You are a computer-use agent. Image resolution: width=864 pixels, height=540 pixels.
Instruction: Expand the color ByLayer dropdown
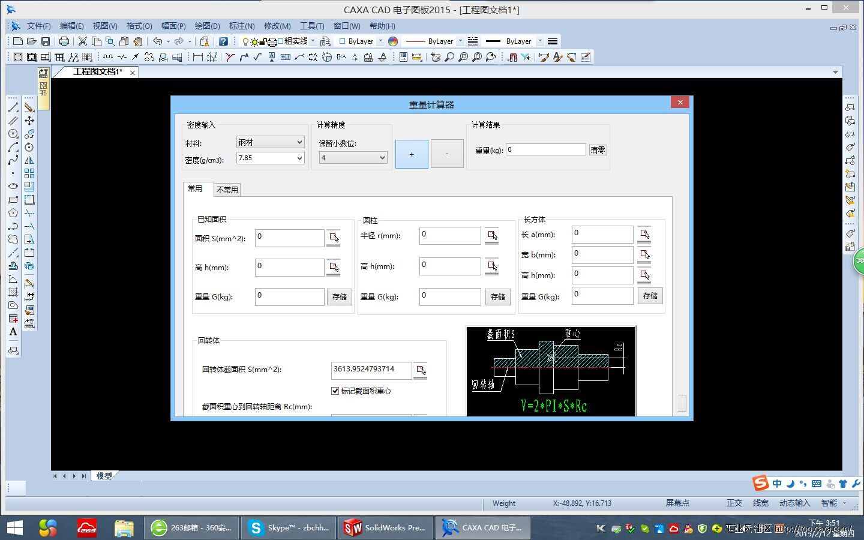(x=380, y=41)
